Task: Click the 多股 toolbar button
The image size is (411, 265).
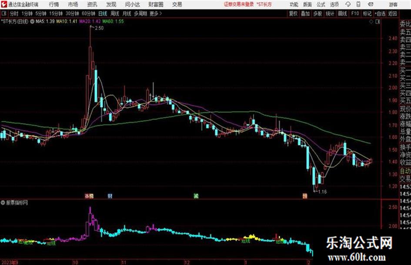Action: tap(317, 13)
